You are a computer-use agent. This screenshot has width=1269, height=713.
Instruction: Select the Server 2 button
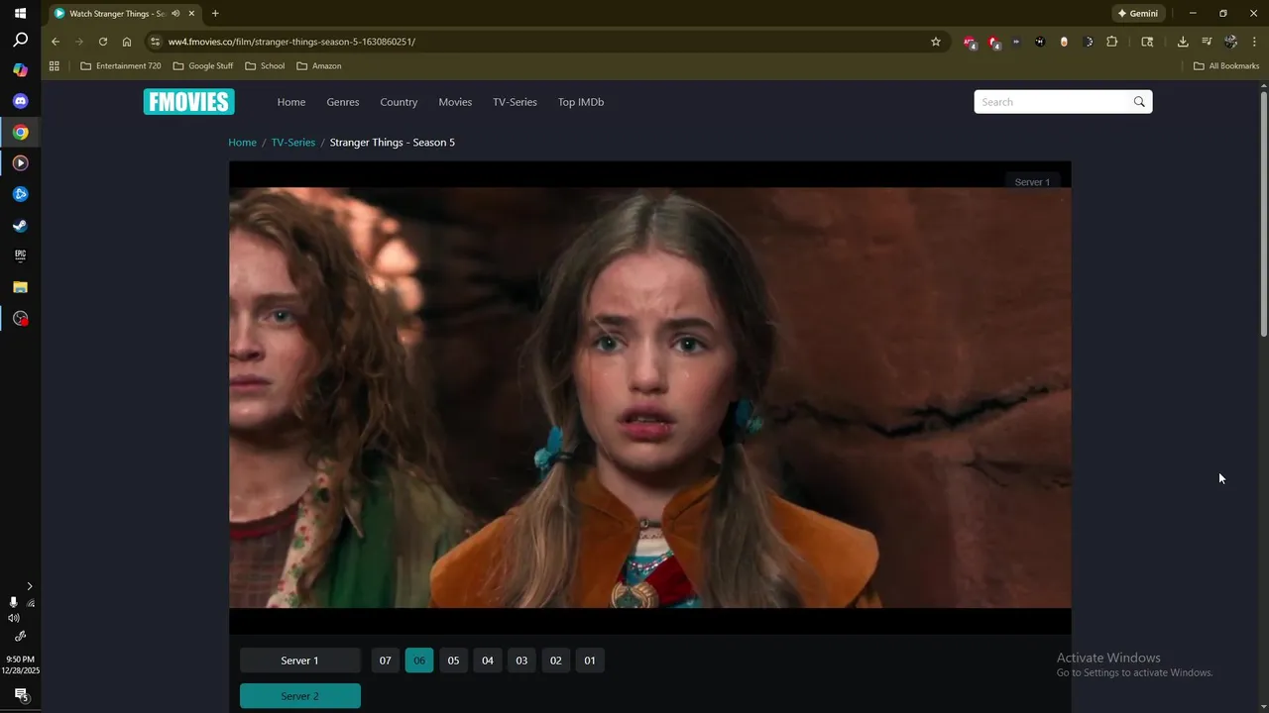tap(299, 696)
